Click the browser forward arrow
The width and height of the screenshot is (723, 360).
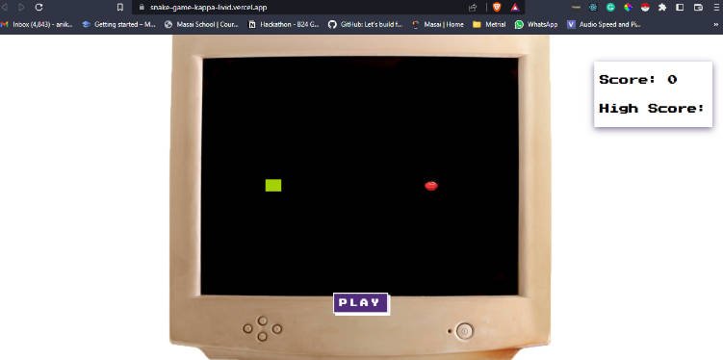(21, 7)
